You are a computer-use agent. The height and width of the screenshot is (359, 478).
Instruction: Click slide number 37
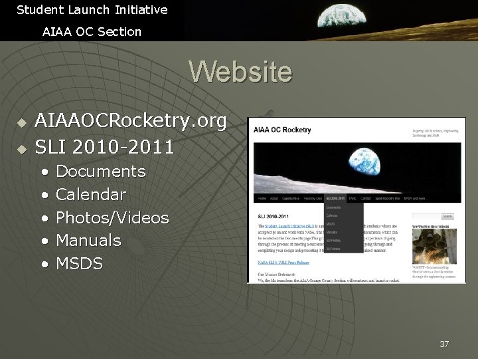coord(444,344)
